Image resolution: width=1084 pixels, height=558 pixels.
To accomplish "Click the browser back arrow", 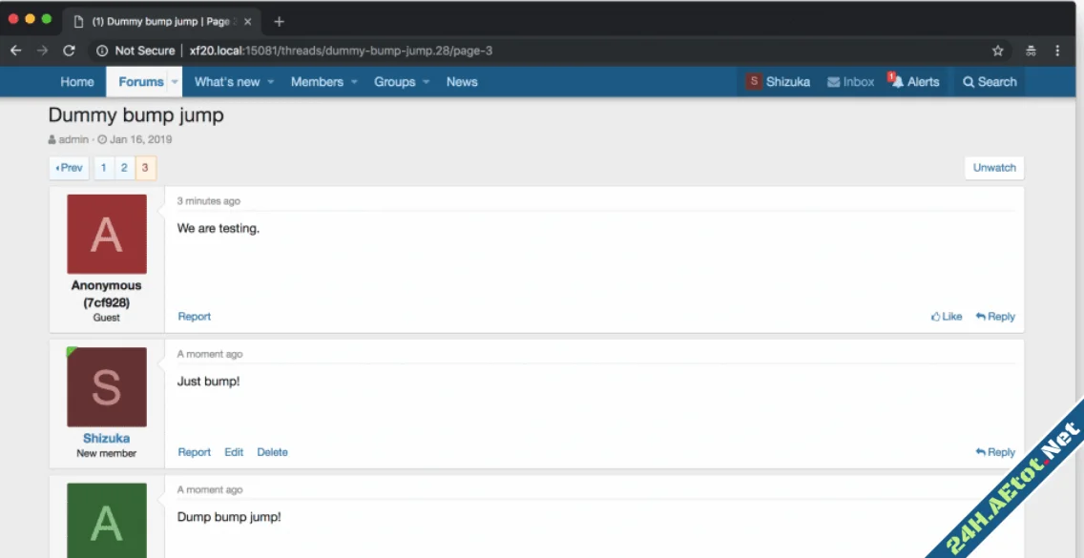I will click(15, 51).
